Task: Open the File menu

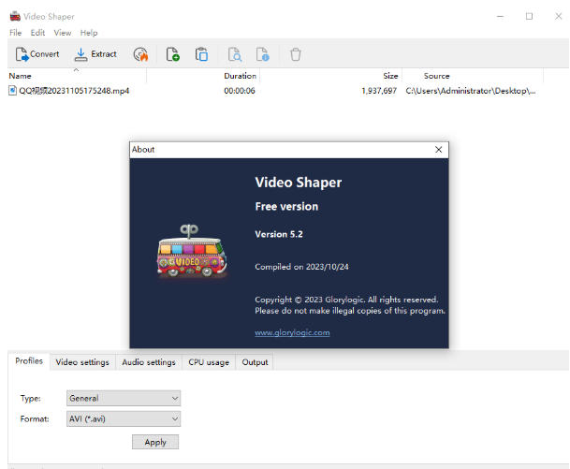Action: pos(15,33)
